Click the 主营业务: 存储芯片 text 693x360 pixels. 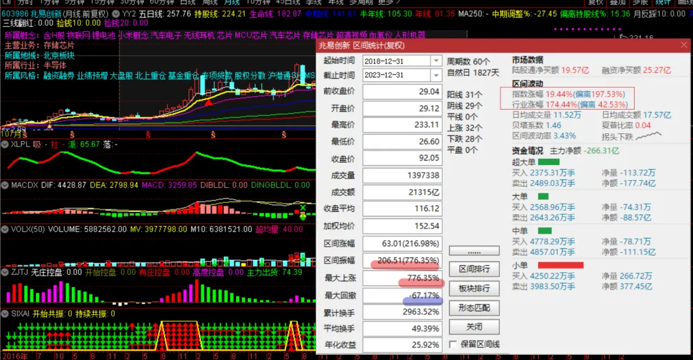tap(39, 45)
